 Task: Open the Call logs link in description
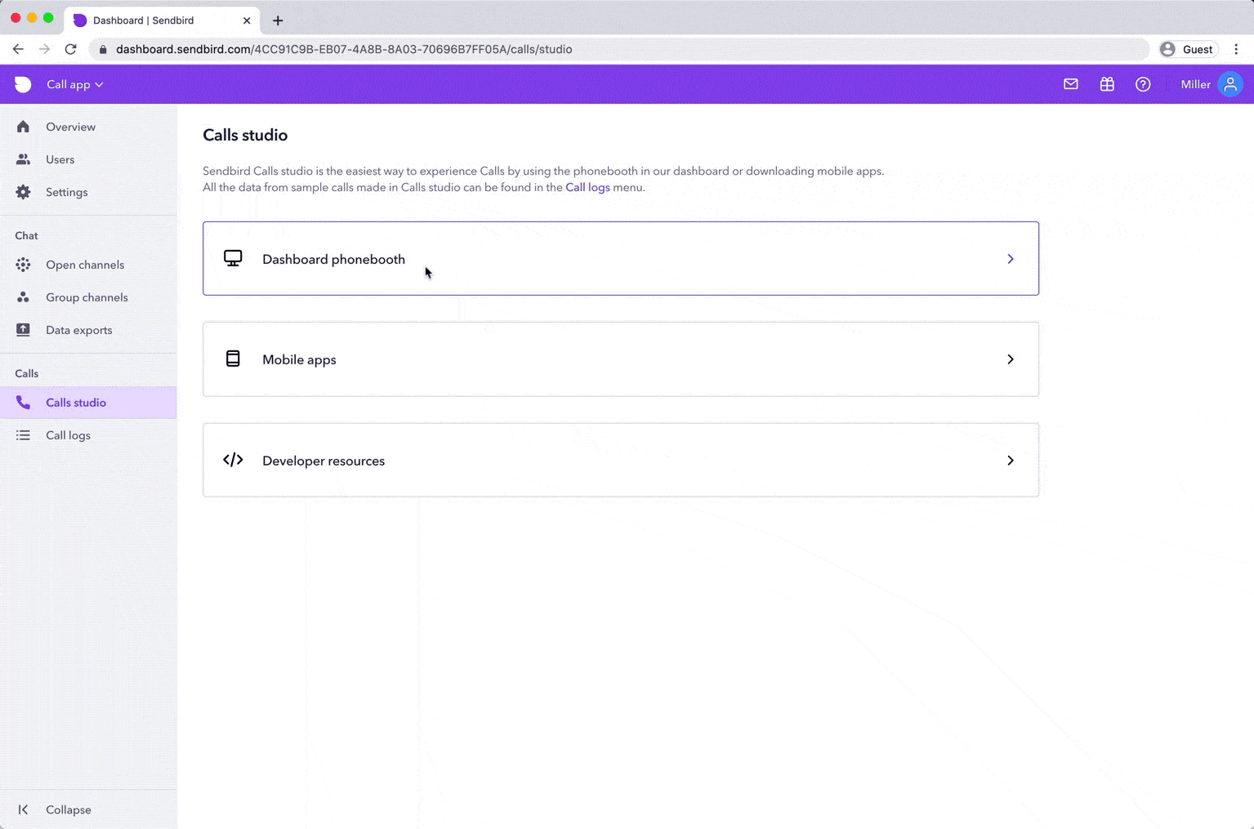click(587, 187)
